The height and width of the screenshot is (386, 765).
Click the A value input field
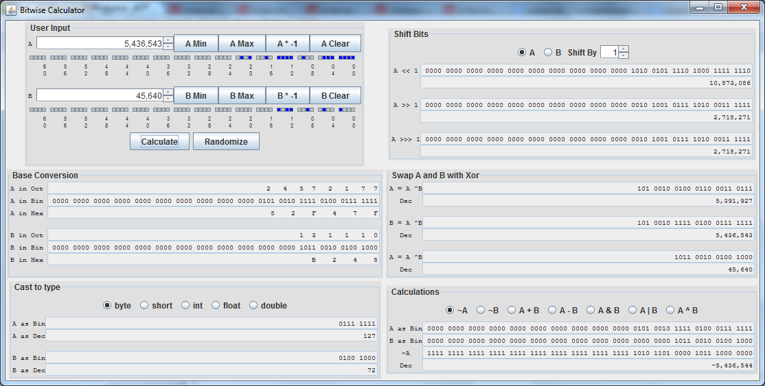pos(100,44)
